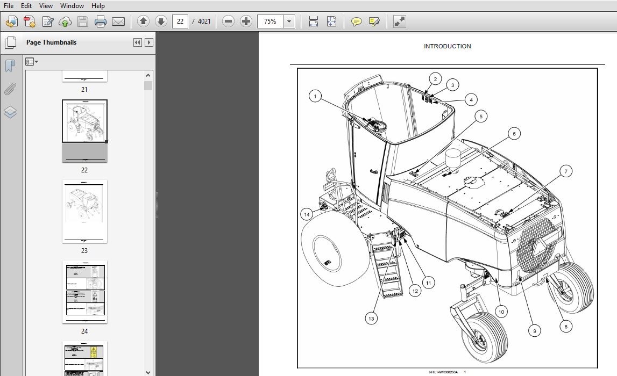Screen dimensions: 617x376
Task: Open the File menu
Action: 8,6
